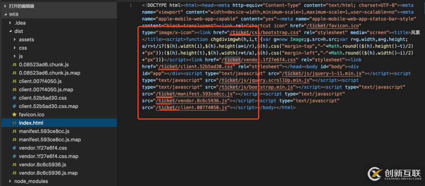Open file client.52b5ad30.css.map
The height and width of the screenshot is (186, 425).
pos(48,106)
